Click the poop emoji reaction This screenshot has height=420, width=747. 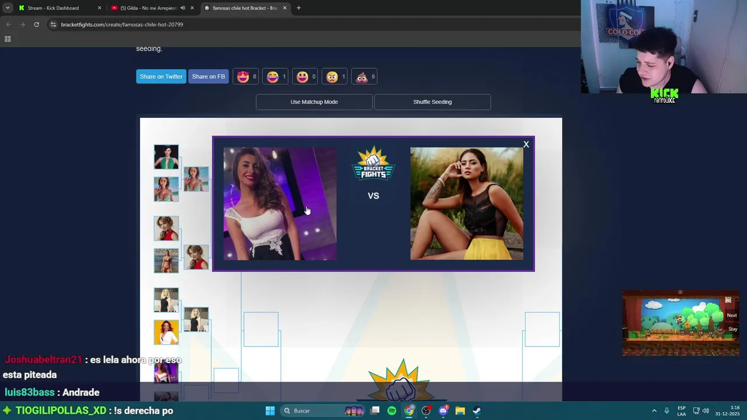tap(365, 76)
